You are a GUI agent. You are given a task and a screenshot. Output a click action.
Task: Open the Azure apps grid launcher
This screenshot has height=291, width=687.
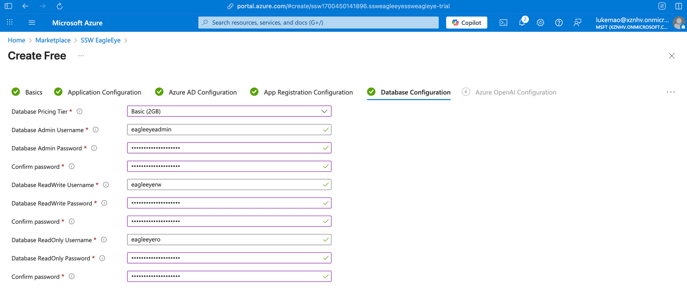pyautogui.click(x=10, y=22)
